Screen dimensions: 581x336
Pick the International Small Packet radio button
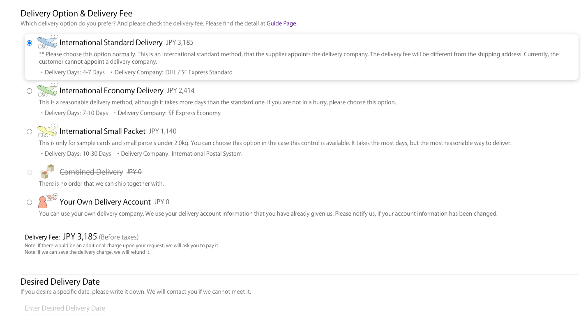coord(29,131)
